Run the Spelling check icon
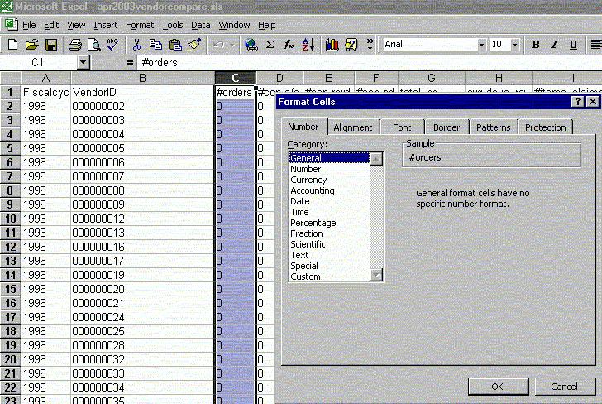 [x=112, y=45]
